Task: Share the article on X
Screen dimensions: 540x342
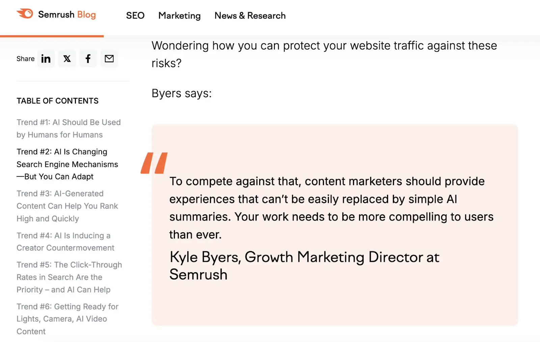Action: tap(67, 58)
